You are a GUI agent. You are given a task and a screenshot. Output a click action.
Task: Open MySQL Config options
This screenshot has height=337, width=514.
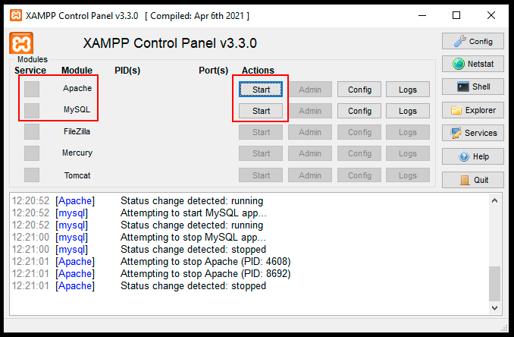[x=359, y=111]
